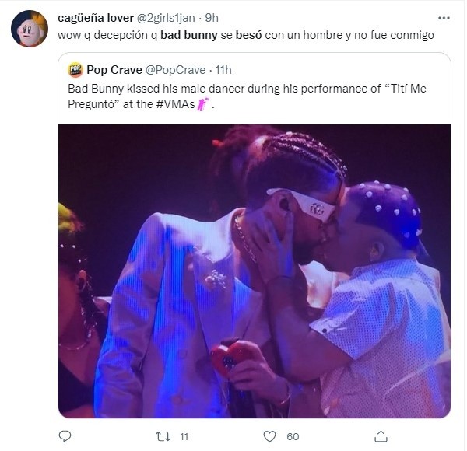Screen dimensions: 467x451
Task: Open the 9h timestamp link
Action: pyautogui.click(x=212, y=18)
